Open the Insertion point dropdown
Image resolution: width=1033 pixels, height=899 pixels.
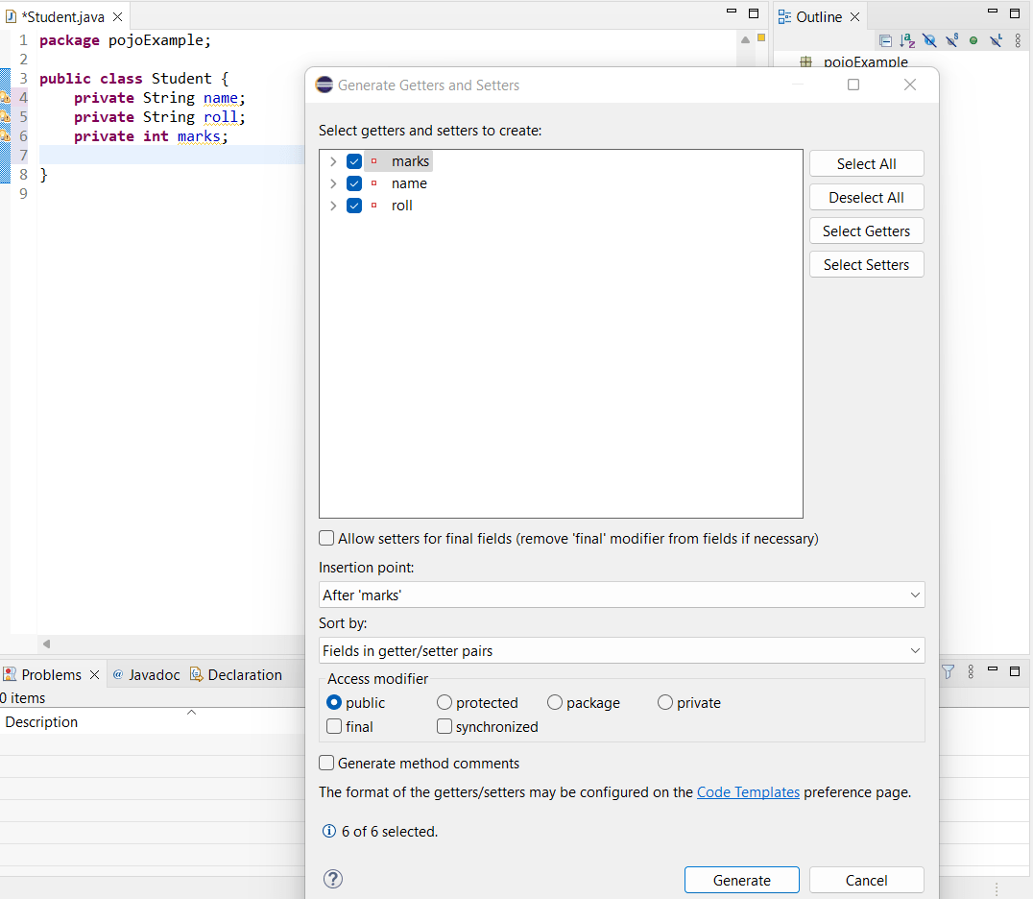pos(621,595)
